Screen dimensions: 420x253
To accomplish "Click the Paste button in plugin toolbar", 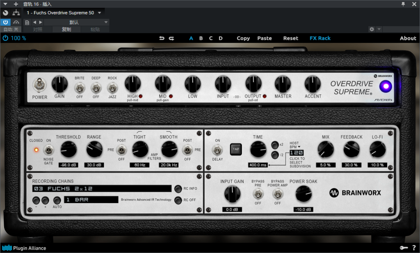I will (x=265, y=38).
